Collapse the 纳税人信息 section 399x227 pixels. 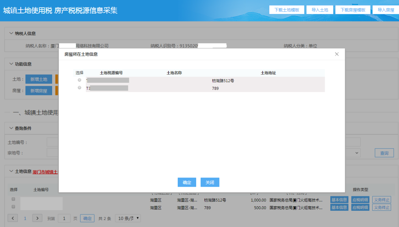[x=11, y=33]
